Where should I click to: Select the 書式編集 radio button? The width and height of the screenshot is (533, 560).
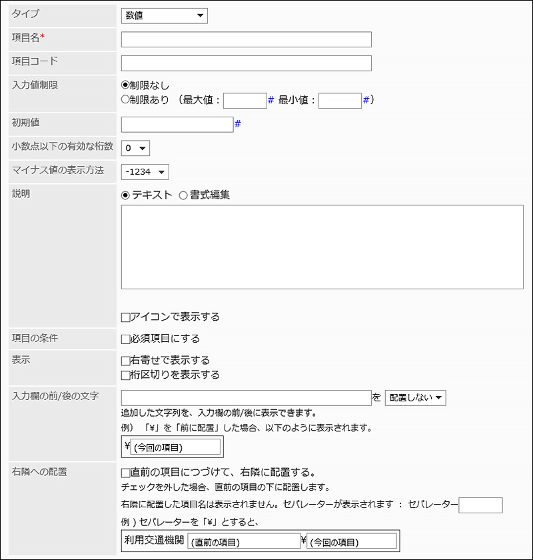183,195
